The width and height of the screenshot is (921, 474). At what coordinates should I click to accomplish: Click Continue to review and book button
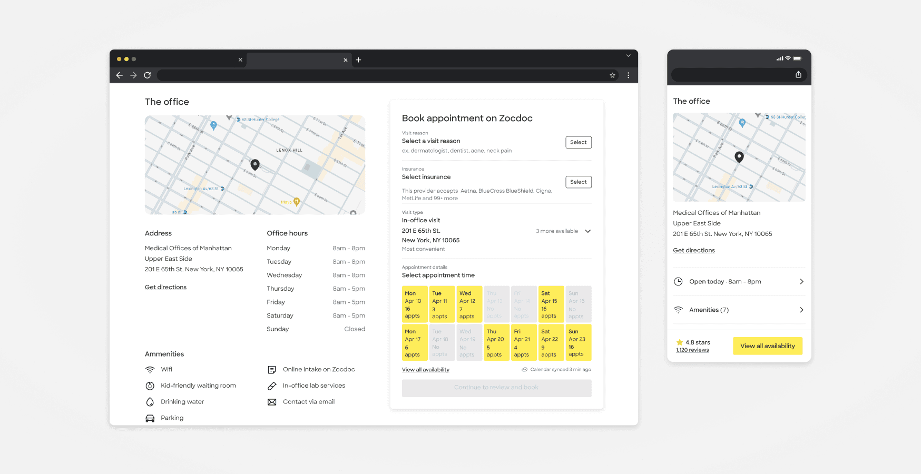[497, 388]
